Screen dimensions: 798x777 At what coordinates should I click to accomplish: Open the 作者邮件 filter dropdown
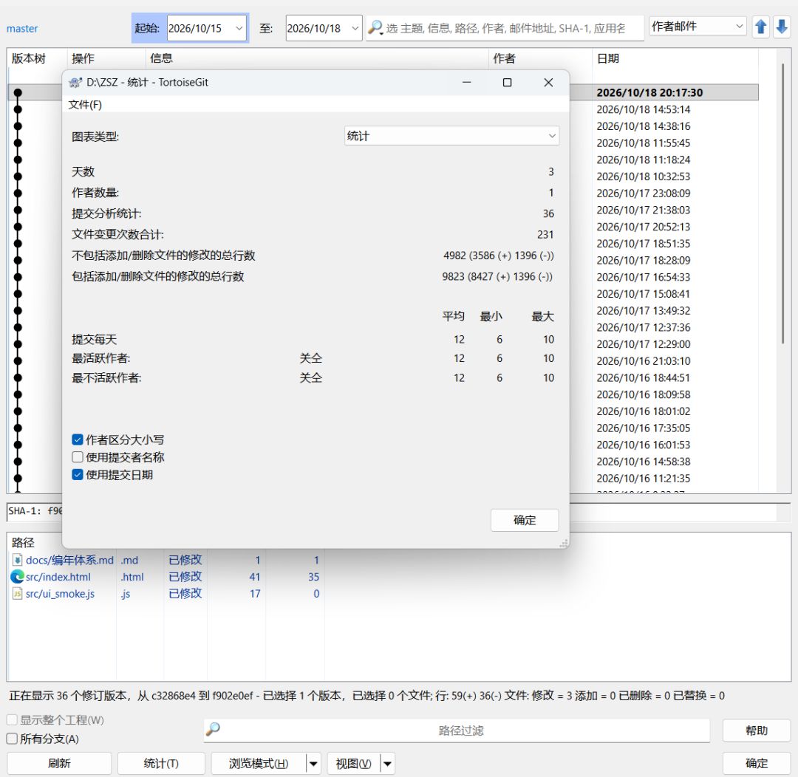698,26
